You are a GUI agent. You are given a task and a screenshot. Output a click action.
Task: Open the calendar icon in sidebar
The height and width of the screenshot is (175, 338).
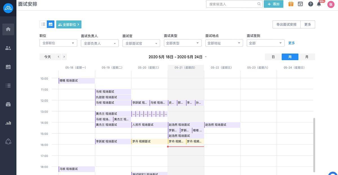point(8,67)
